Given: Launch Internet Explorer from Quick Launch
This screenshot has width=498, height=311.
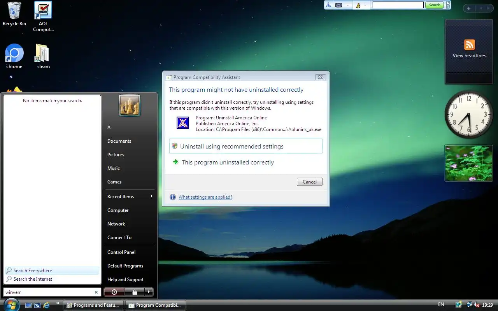Looking at the screenshot, I should 46,305.
